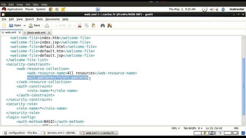246x138 pixels.
Task: Click the trash icon in bottom panel
Action: point(243,133)
